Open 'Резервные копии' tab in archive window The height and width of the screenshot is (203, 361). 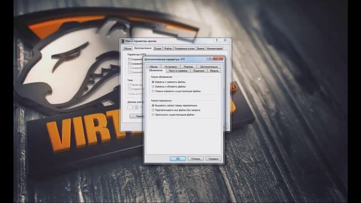pyautogui.click(x=184, y=48)
